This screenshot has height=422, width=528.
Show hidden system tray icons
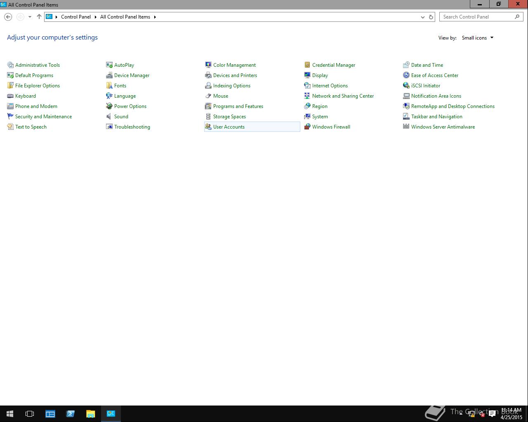[x=461, y=414]
